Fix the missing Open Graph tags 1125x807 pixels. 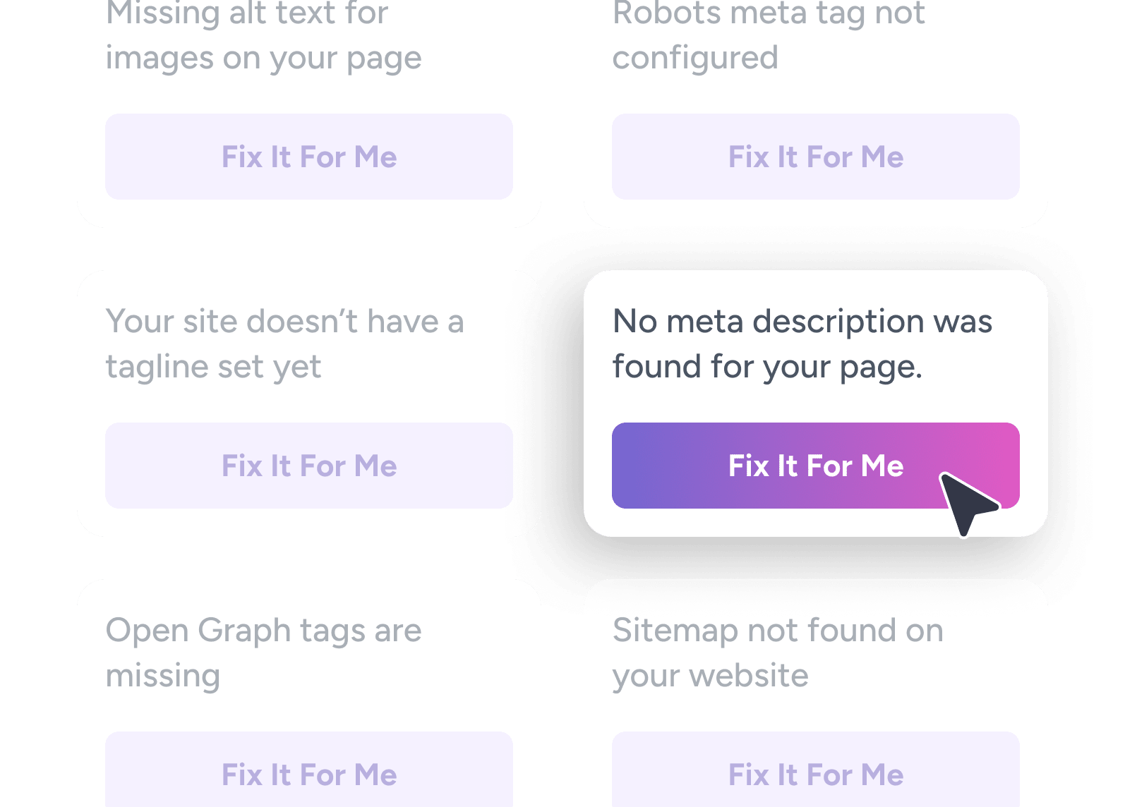click(309, 774)
